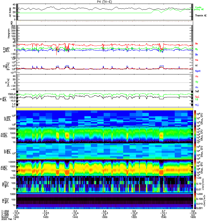Click the hhmm row label
Viewport: 209px width, 223px height.
4,217
